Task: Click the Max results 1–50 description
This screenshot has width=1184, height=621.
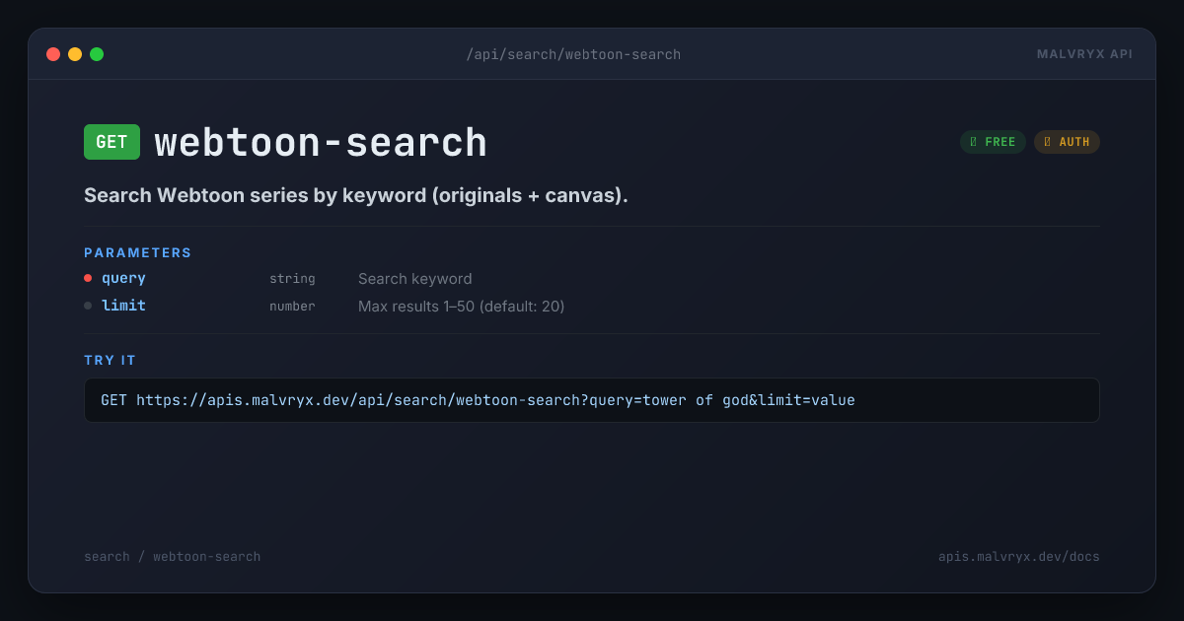Action: (461, 307)
